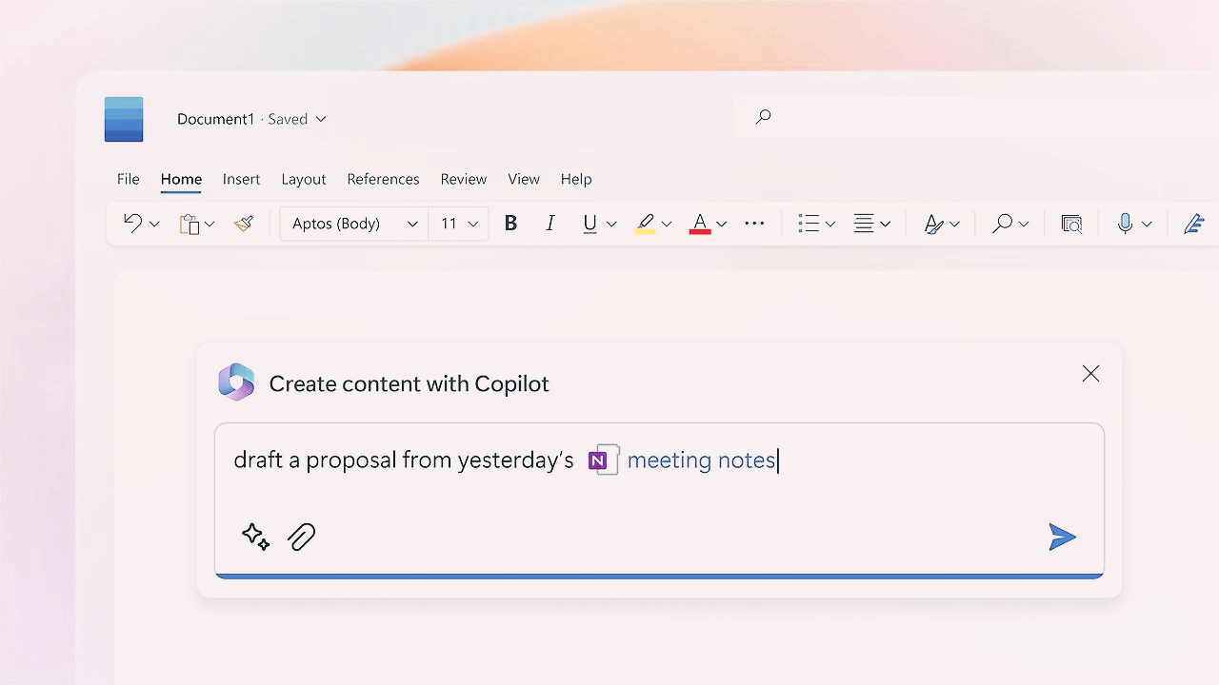Open the File menu
Screen dimensions: 1219x685
[x=128, y=179]
